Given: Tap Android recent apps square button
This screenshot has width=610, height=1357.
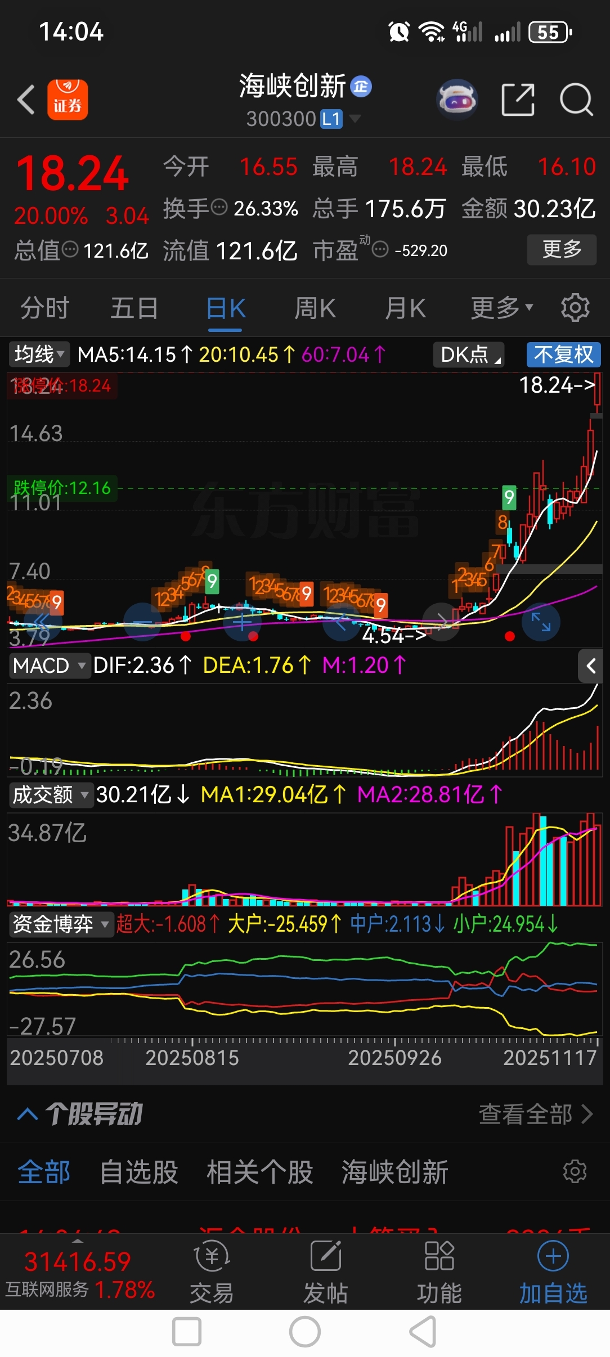Looking at the screenshot, I should (187, 1332).
